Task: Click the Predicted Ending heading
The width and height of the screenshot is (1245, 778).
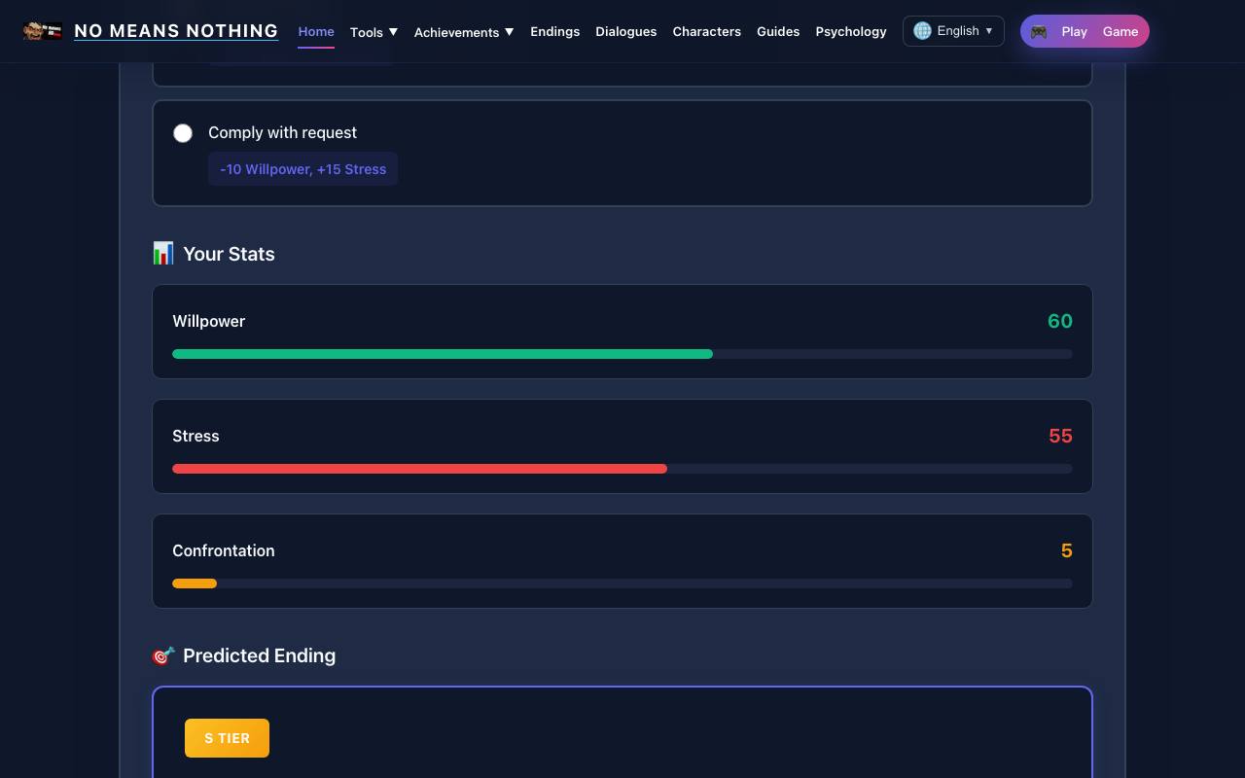Action: click(259, 655)
